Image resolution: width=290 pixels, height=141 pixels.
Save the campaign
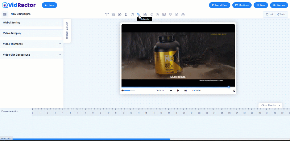(261, 5)
